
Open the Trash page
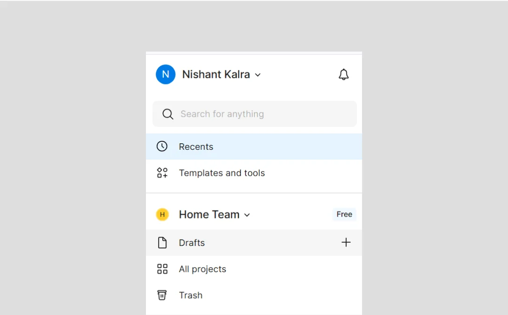(x=190, y=295)
